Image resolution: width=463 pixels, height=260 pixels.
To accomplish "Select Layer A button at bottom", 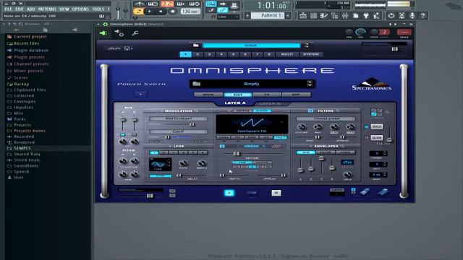I will click(x=229, y=193).
